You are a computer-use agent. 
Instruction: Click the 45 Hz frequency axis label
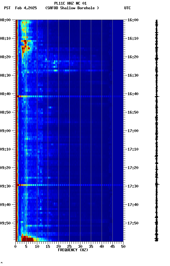[x=112, y=247]
